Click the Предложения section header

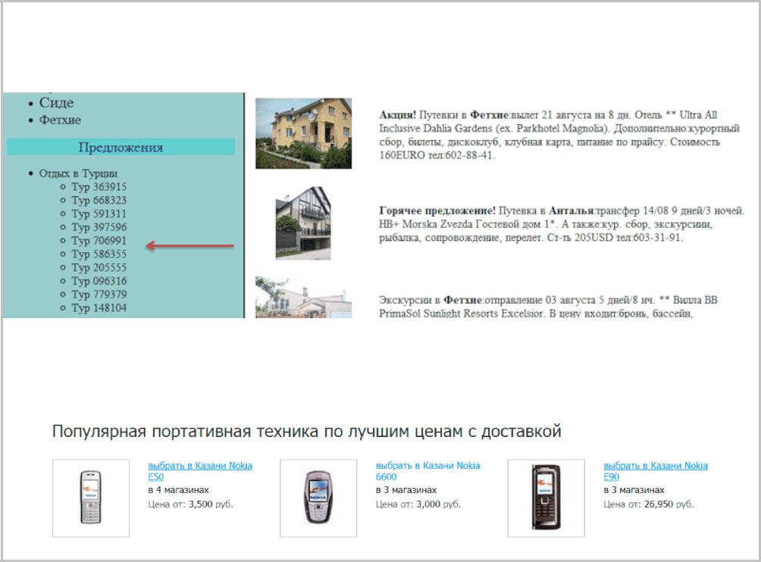[x=121, y=148]
